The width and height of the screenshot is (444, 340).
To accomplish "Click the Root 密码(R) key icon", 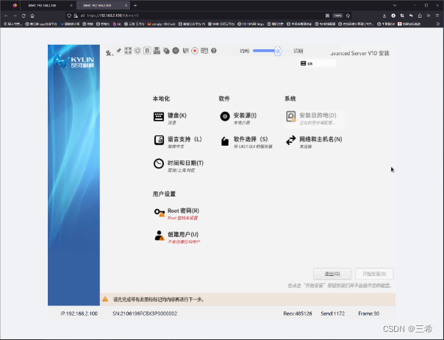I will pos(159,212).
